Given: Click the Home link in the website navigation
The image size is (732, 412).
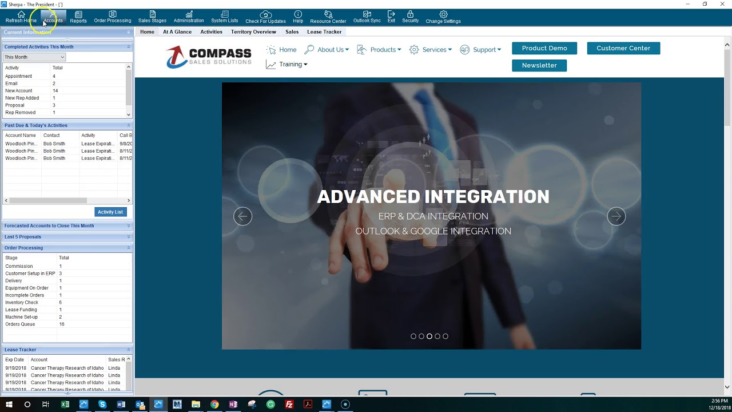Looking at the screenshot, I should [281, 50].
